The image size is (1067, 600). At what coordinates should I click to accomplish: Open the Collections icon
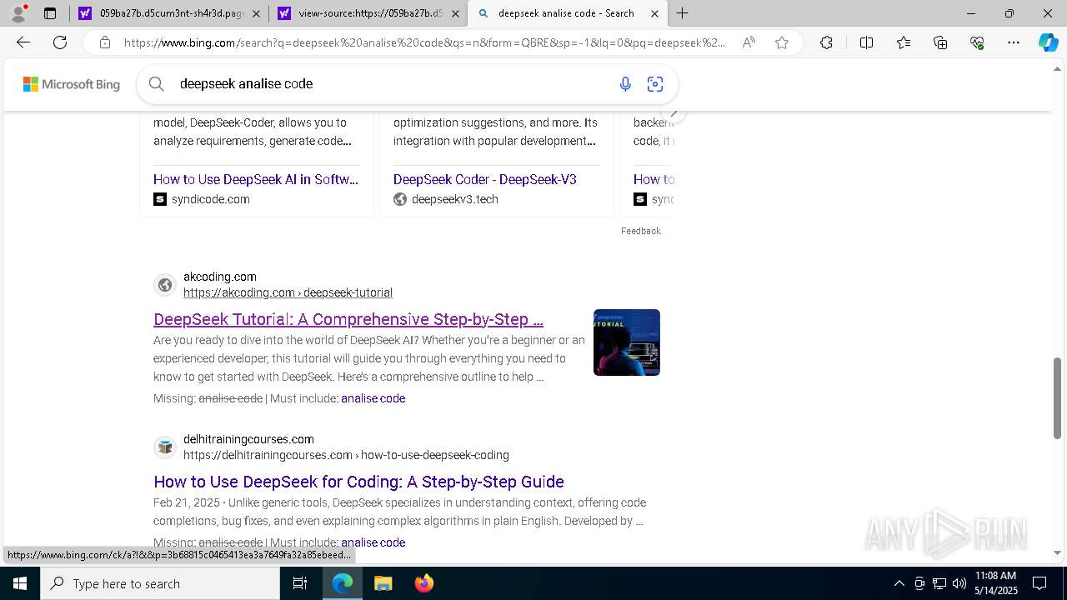[940, 42]
